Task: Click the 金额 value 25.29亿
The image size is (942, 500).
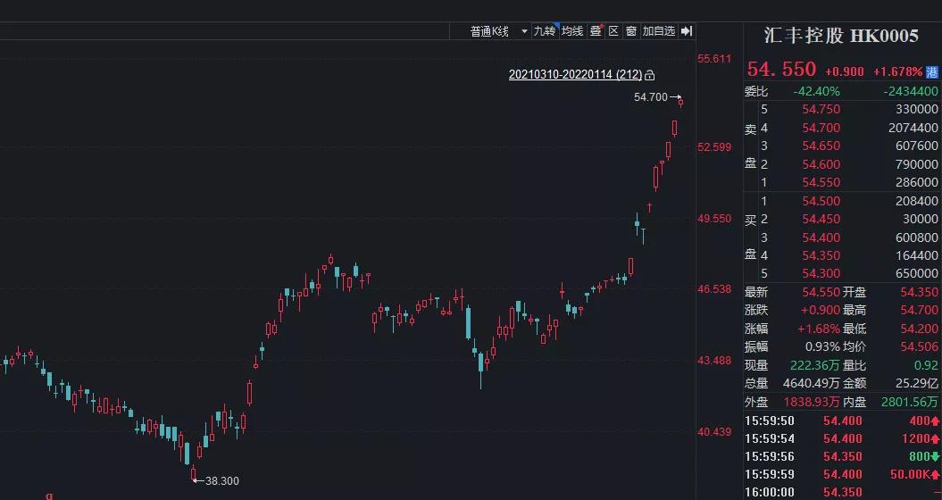Action: 916,383
